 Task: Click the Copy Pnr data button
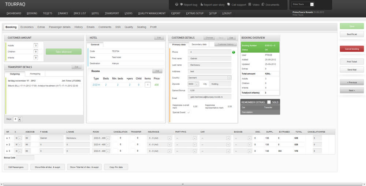116,167
